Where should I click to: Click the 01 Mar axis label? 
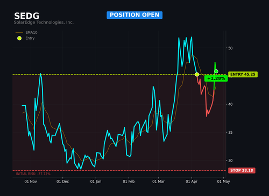coord(158,182)
